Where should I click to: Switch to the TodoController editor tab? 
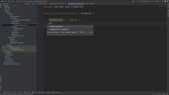(x=43, y=4)
